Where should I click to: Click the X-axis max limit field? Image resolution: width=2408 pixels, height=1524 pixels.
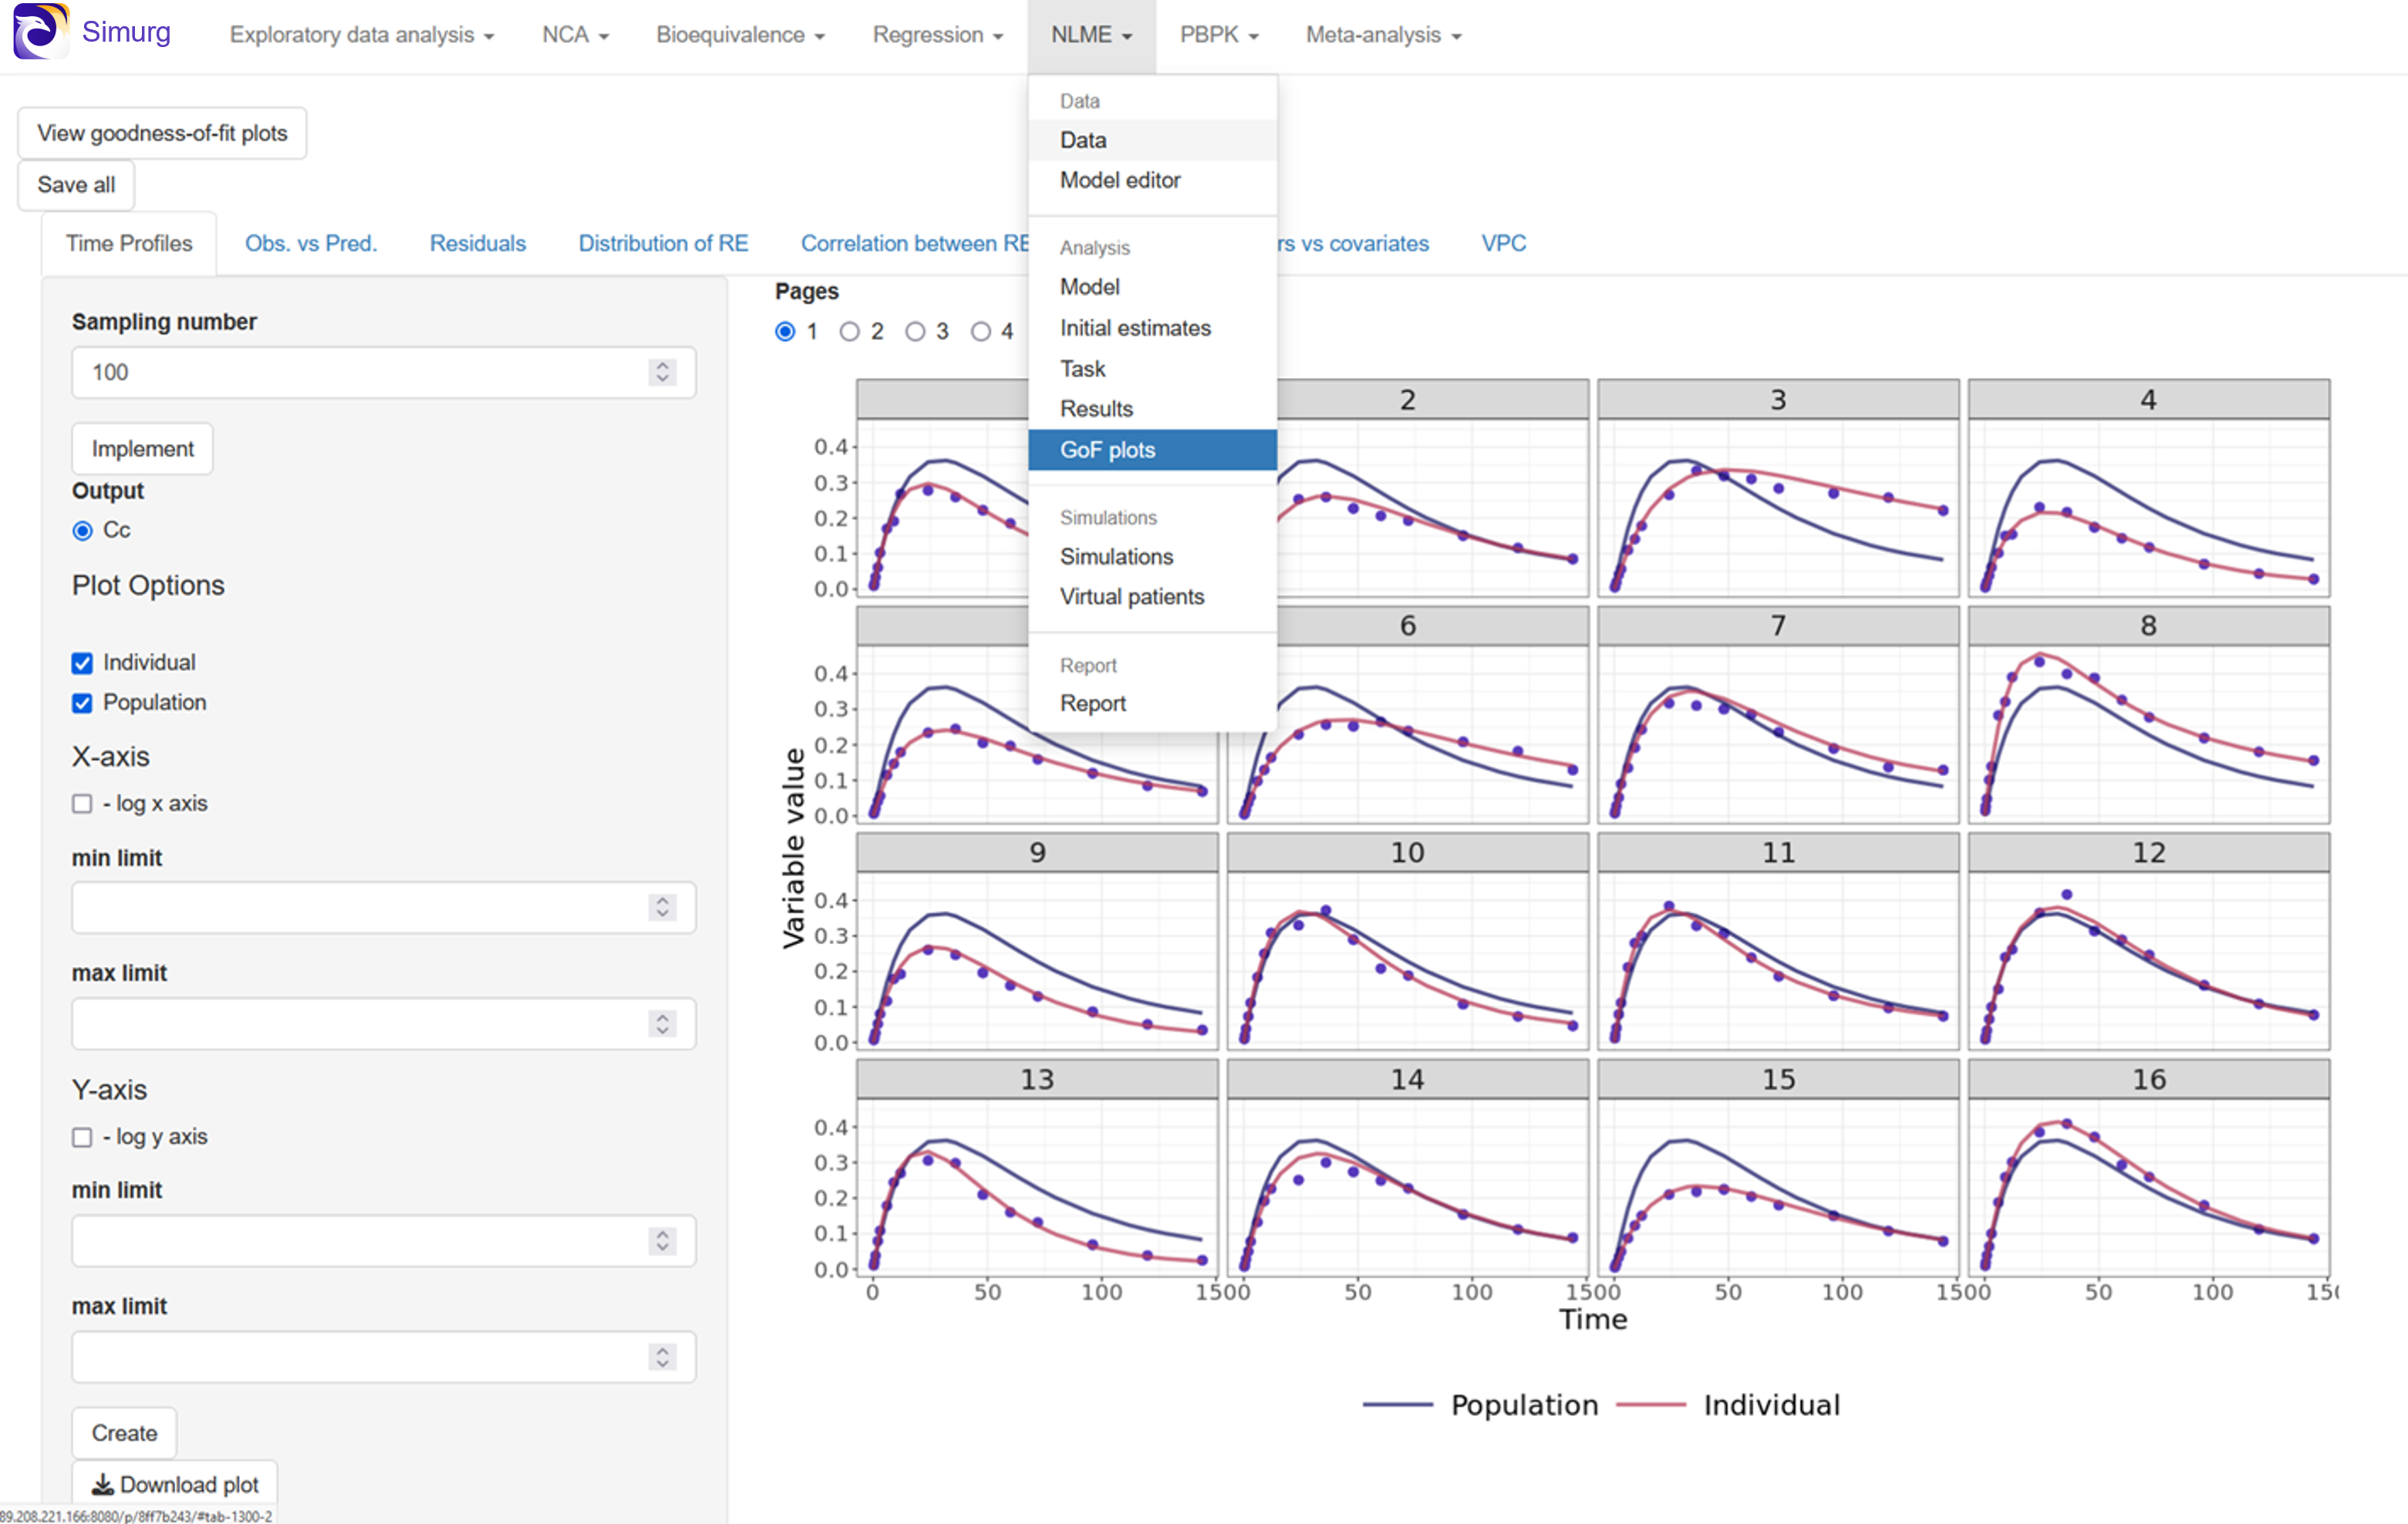[x=384, y=1024]
